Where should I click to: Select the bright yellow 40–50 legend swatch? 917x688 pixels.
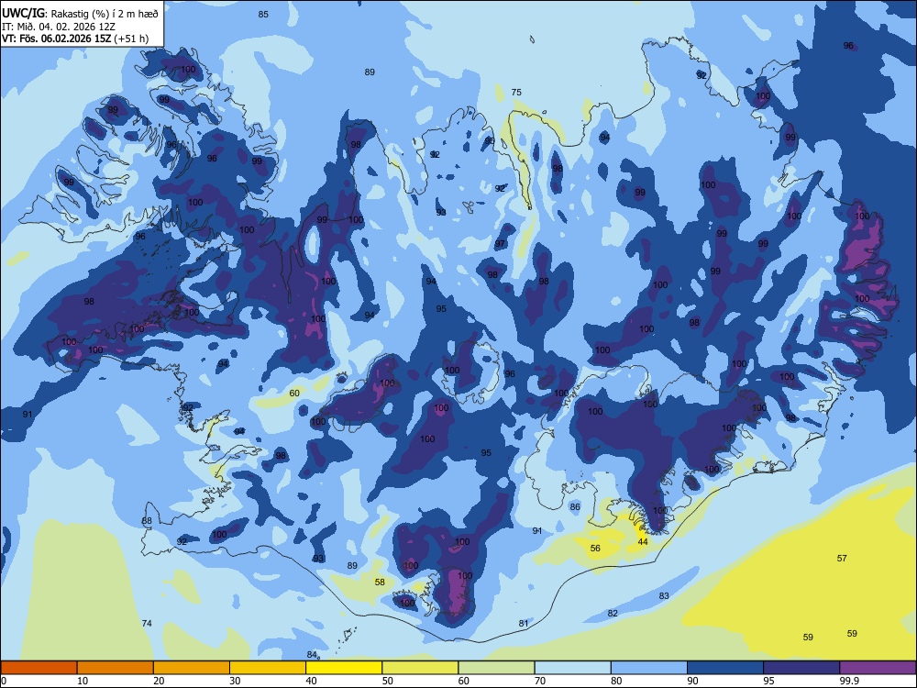coord(344,668)
